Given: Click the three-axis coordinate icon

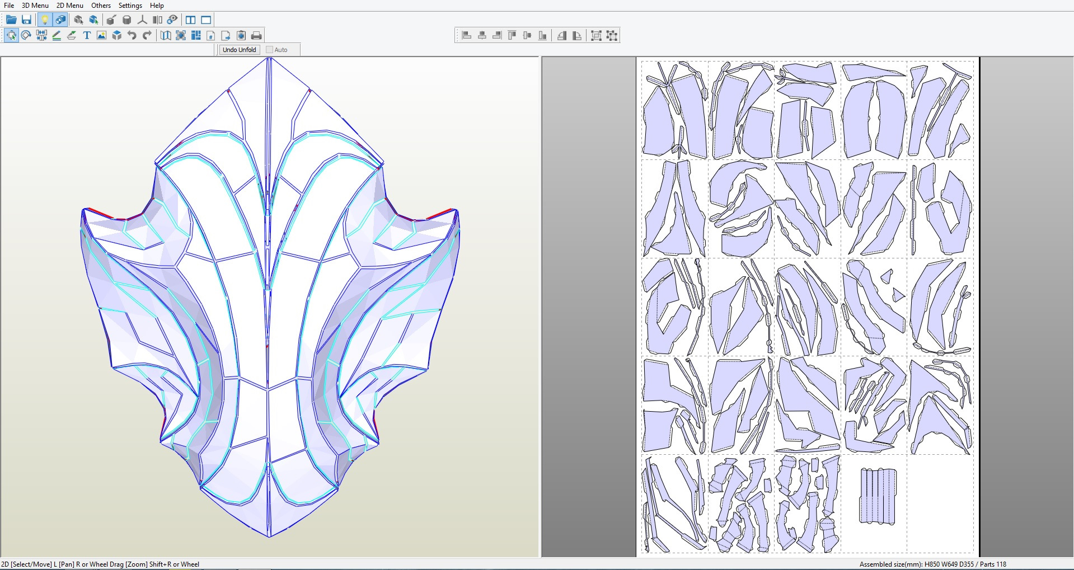Looking at the screenshot, I should (142, 20).
